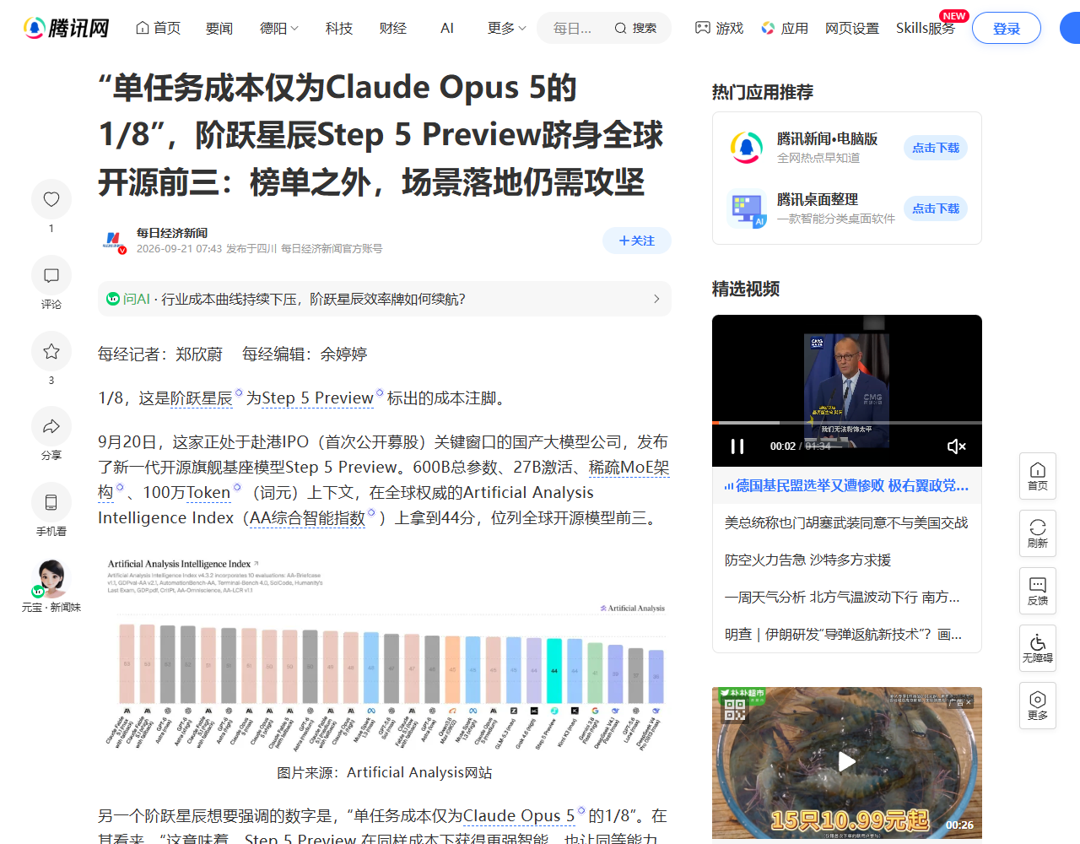Expand the 更多 navigation dropdown
1080x844 pixels.
(506, 28)
